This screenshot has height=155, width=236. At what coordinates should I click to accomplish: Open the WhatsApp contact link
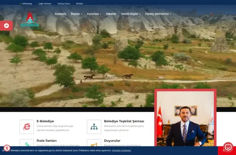pyautogui.click(x=26, y=4)
